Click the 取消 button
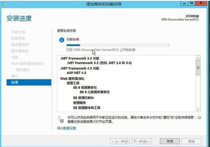 pyautogui.click(x=191, y=141)
